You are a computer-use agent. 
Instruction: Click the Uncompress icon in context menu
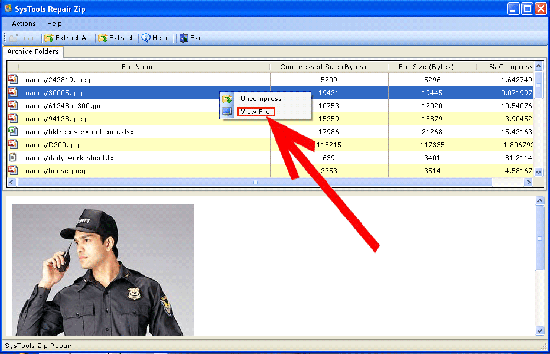point(227,99)
